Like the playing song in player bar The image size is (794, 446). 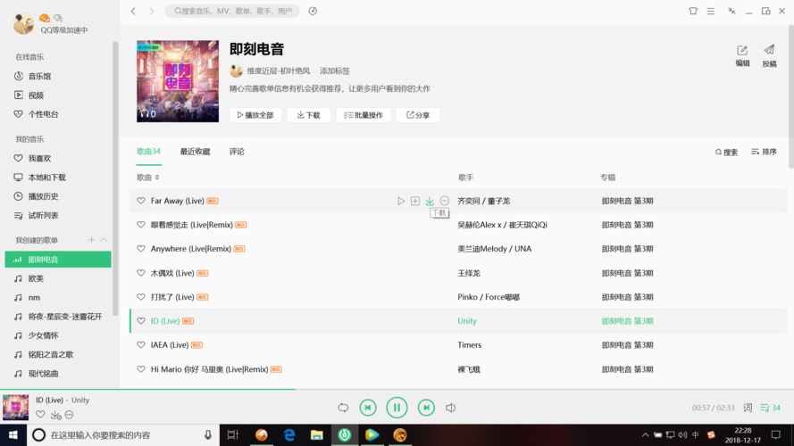tap(40, 415)
